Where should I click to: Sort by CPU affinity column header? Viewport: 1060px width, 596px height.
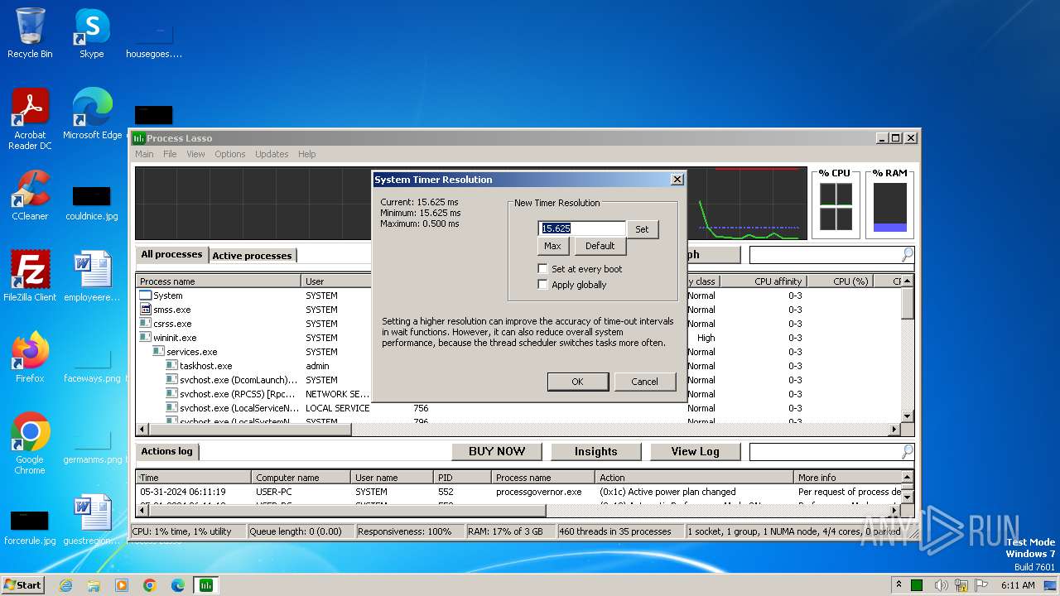(765, 281)
